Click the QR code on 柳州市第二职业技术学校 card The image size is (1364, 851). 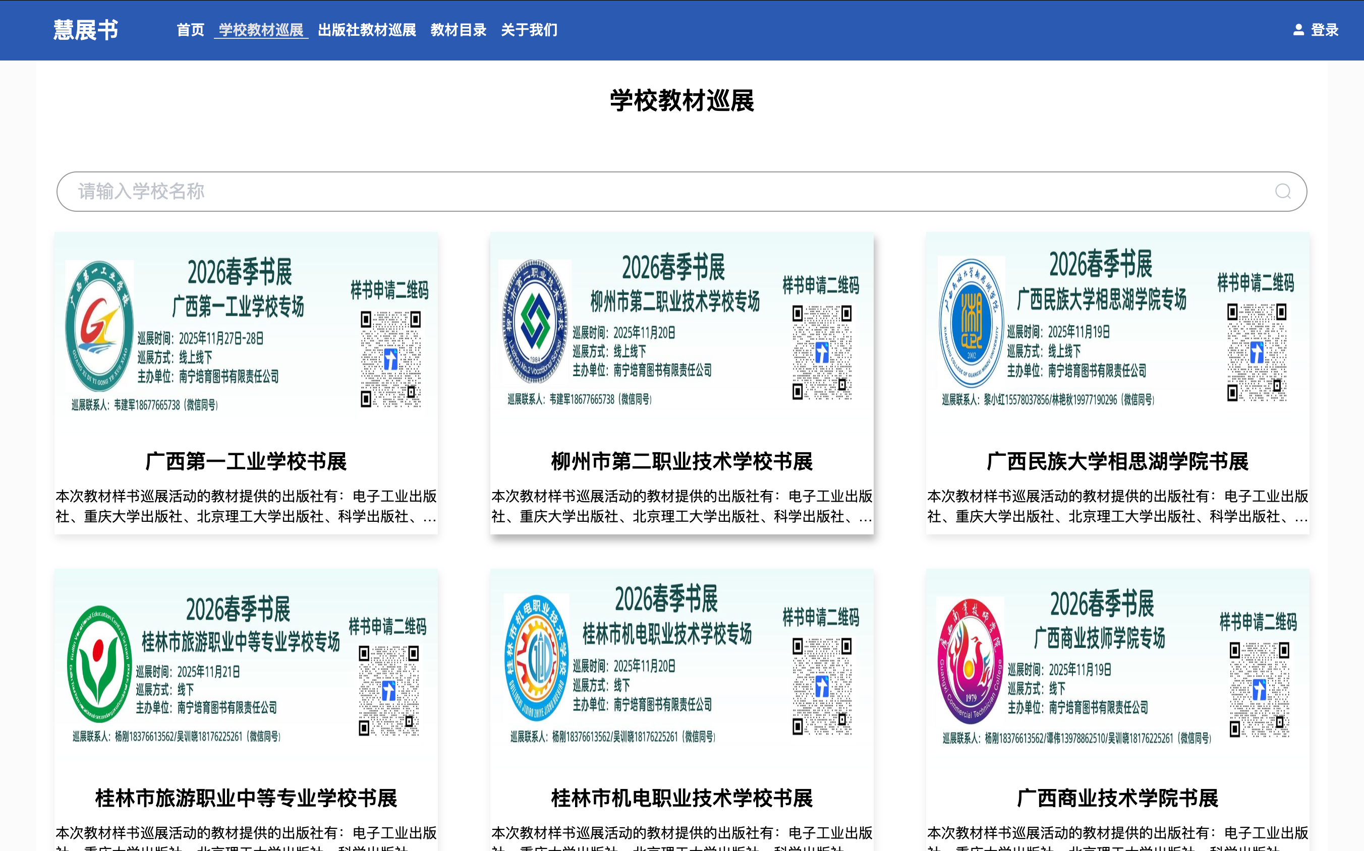822,353
